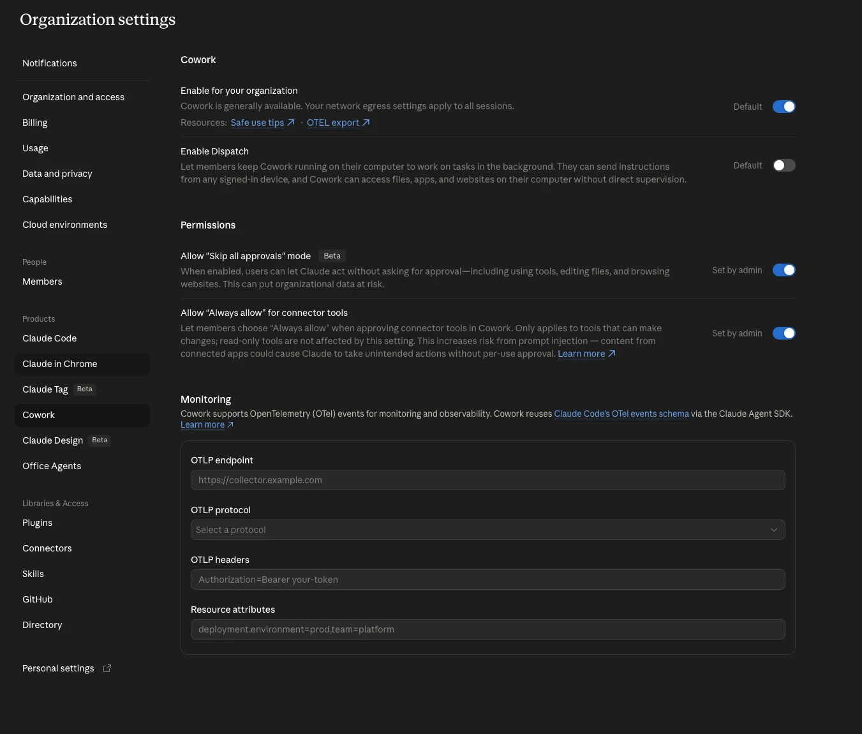Toggle "Always allow" for connector tools
The image size is (862, 734).
tap(784, 333)
